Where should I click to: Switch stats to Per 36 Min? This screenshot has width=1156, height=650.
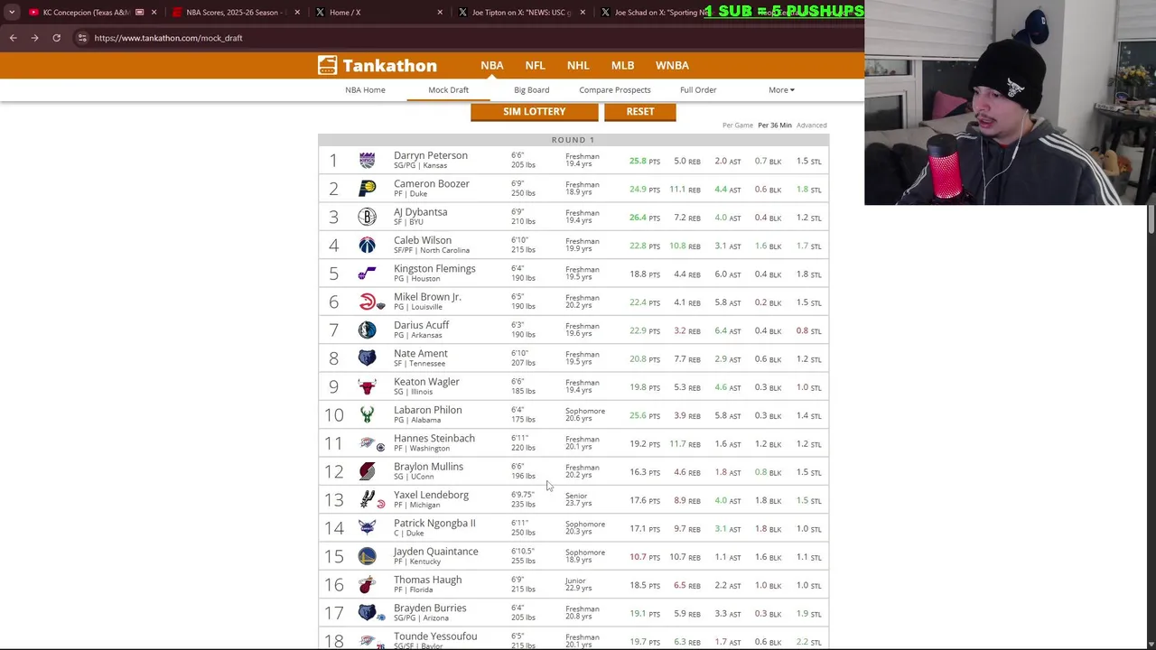[775, 125]
